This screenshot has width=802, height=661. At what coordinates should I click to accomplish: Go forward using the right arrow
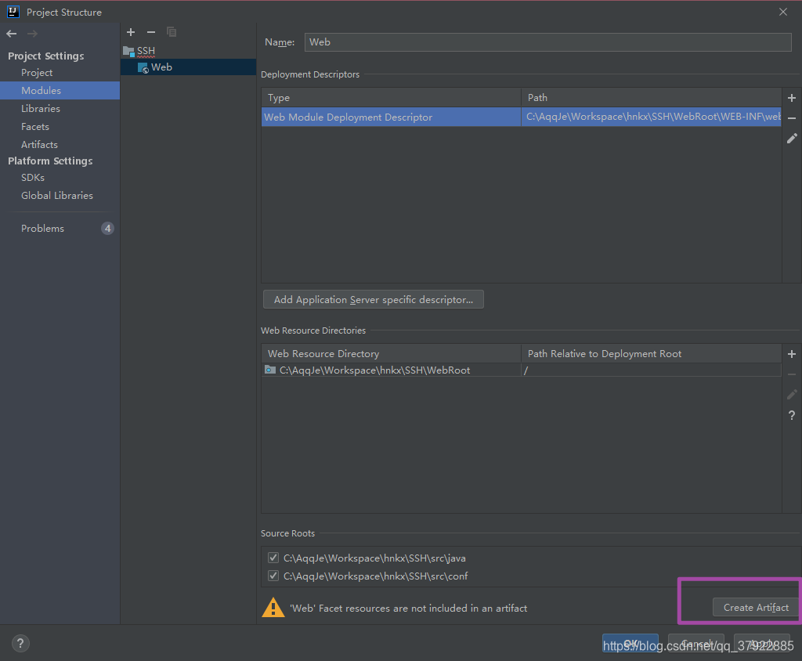click(32, 34)
